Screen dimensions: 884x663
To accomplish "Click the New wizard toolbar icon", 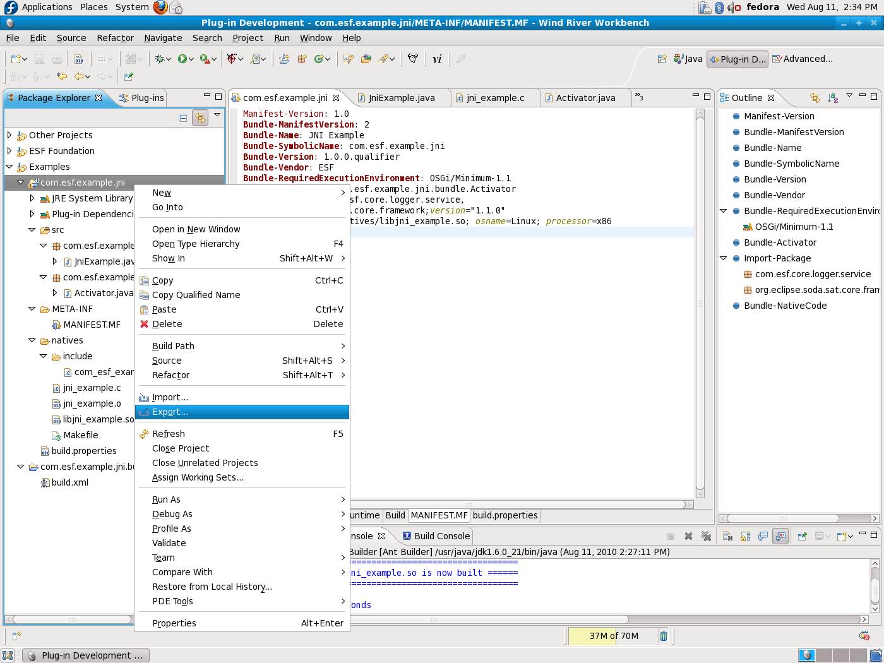I will pos(16,59).
